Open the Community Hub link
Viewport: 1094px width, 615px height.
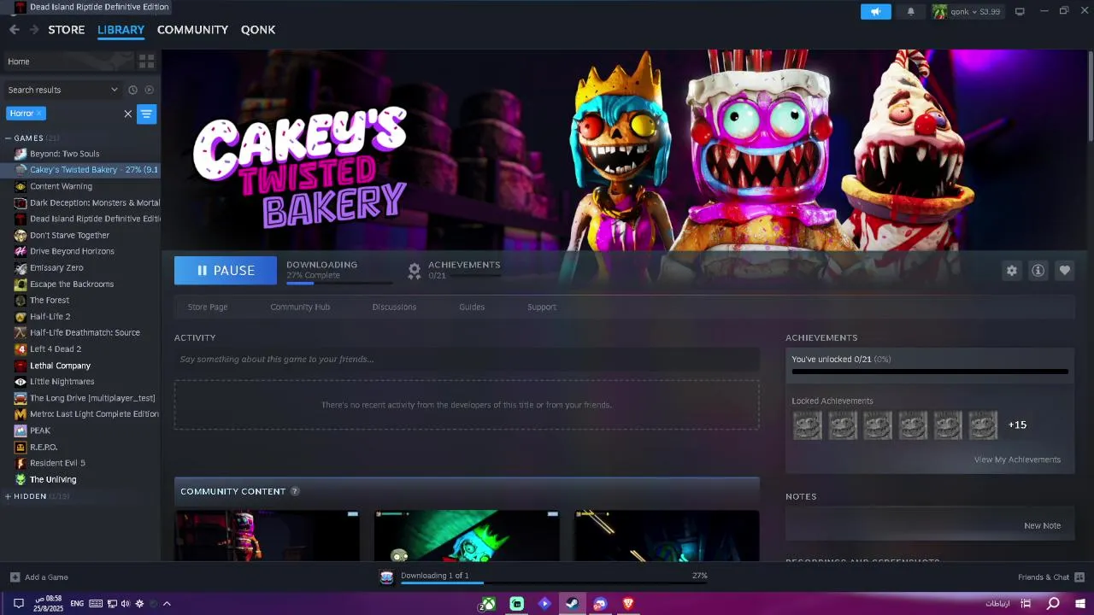click(x=300, y=307)
